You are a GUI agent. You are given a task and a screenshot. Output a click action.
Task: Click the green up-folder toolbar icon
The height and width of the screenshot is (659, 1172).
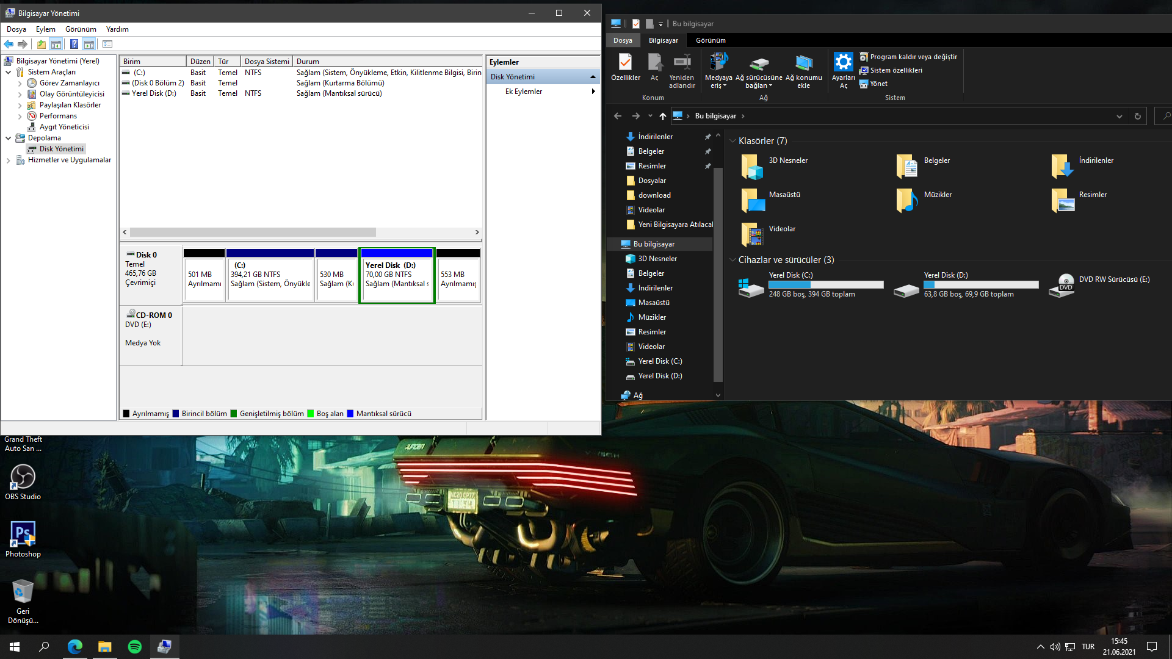[x=41, y=44]
